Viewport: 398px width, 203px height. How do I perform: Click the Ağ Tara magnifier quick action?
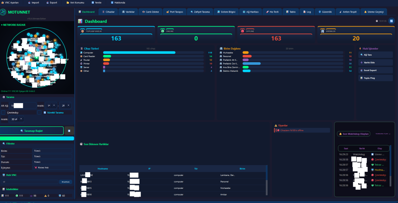tap(375, 55)
